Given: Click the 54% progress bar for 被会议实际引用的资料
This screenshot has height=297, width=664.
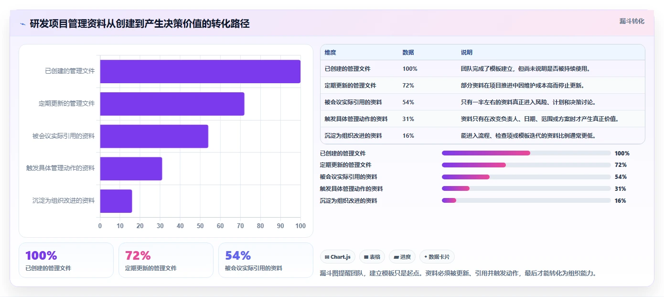Looking at the screenshot, I should pos(526,176).
